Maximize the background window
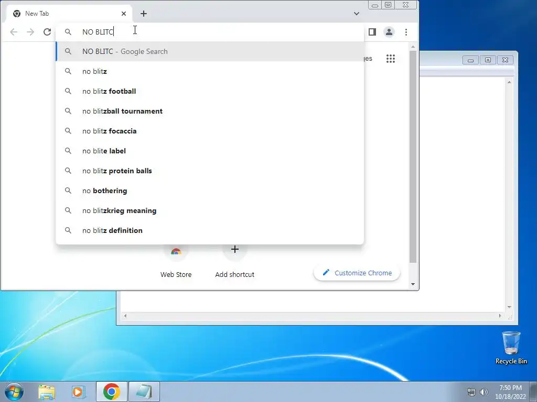Screen dimensions: 537x402 coord(488,60)
